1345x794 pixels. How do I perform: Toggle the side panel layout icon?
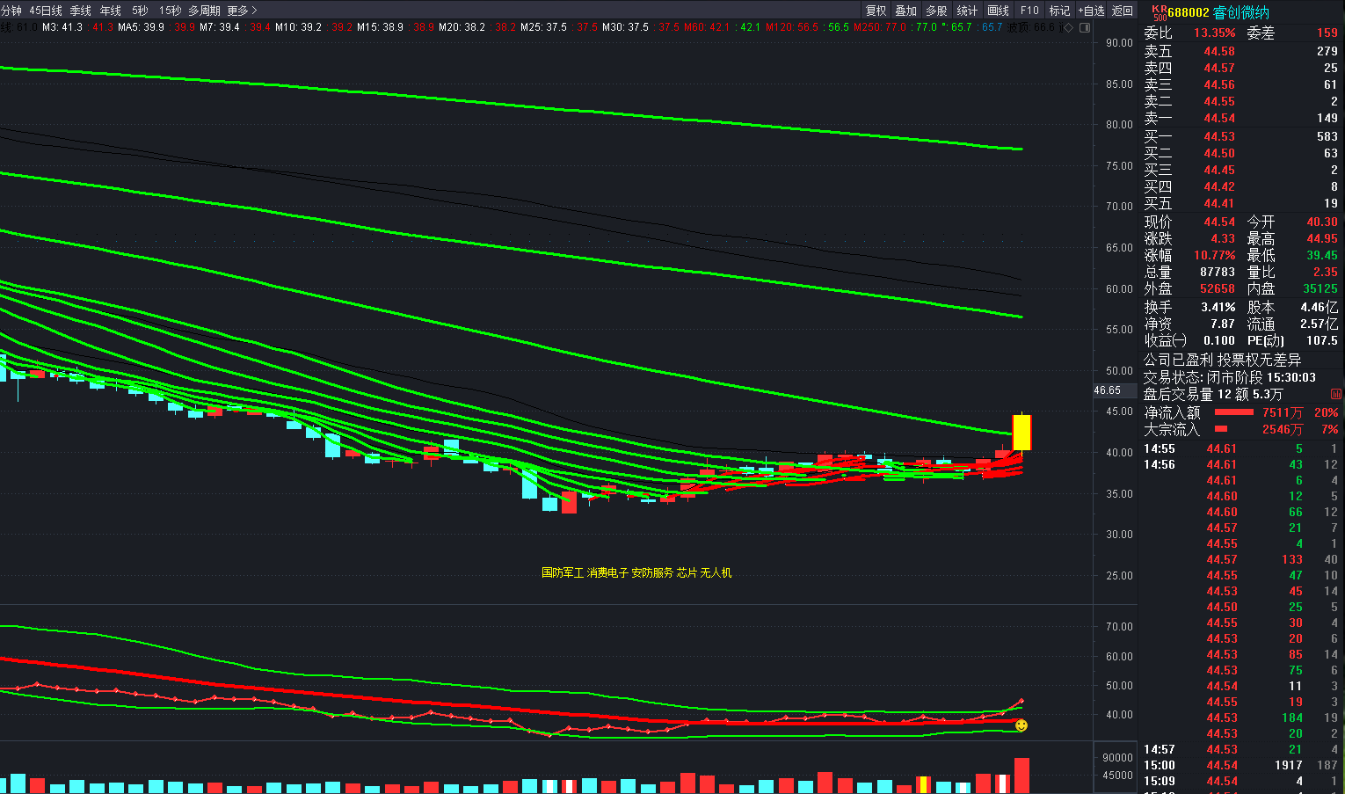pos(1085,27)
